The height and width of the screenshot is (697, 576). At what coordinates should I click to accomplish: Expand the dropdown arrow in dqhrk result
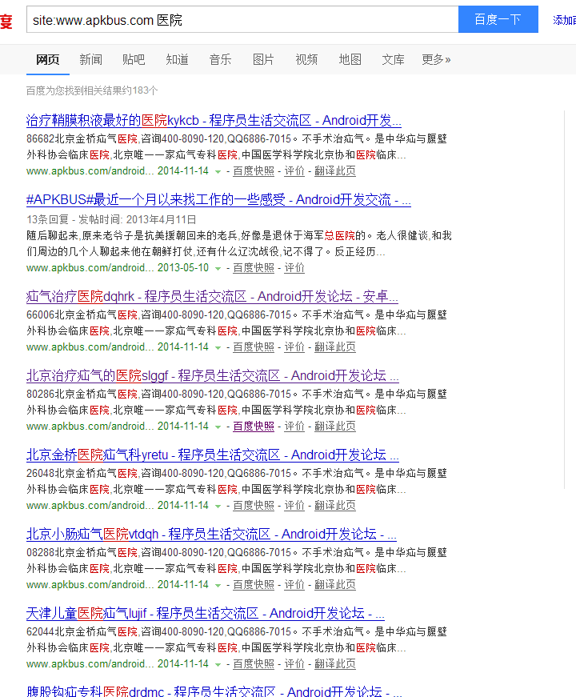click(x=218, y=347)
